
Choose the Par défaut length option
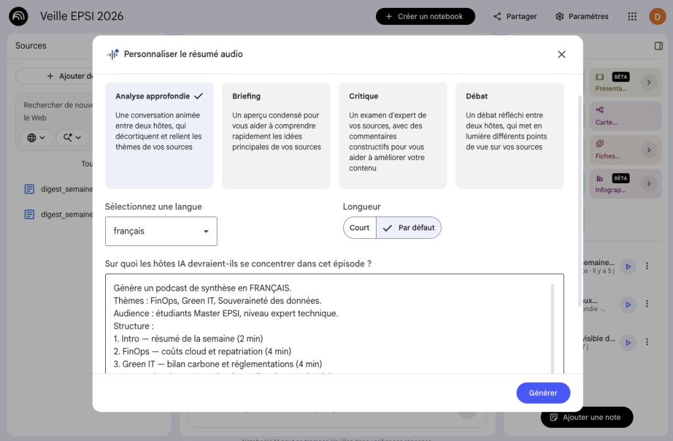409,228
